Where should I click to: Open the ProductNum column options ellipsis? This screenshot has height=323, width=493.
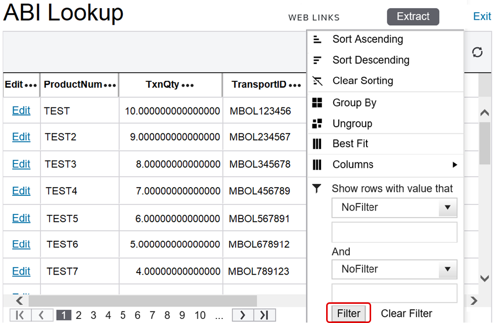coord(110,85)
